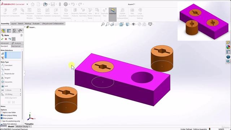The width and height of the screenshot is (231, 130).
Task: Open the FeatureManager design tree tab icon
Action: pyautogui.click(x=3, y=31)
